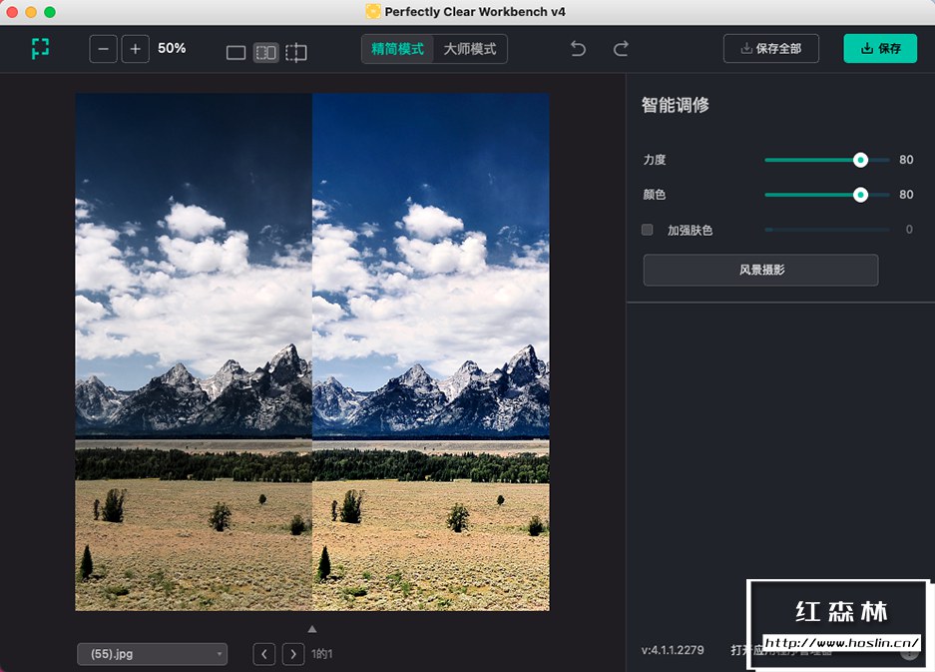Viewport: 935px width, 672px height.
Task: Expand the filmstrip with the upward arrow
Action: 311,629
